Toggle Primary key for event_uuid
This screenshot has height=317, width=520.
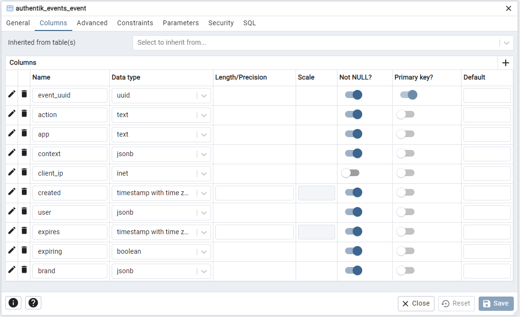point(409,95)
